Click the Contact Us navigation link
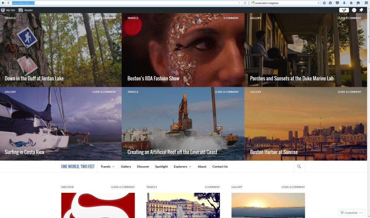This screenshot has height=218, width=370. [x=220, y=166]
